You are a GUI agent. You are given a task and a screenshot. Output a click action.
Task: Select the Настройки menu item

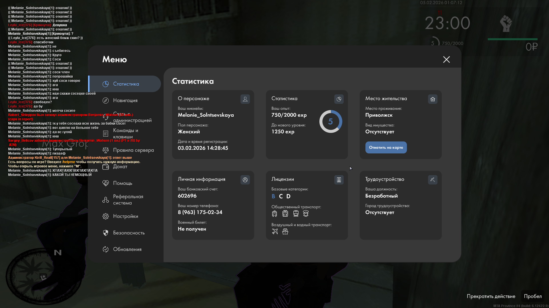125,216
